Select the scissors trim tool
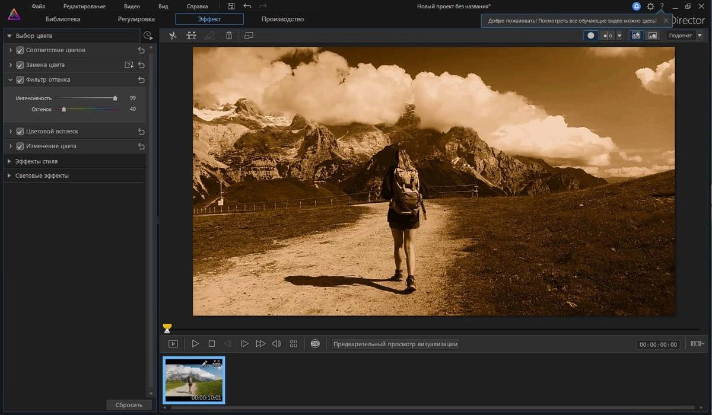712x415 pixels. [173, 36]
